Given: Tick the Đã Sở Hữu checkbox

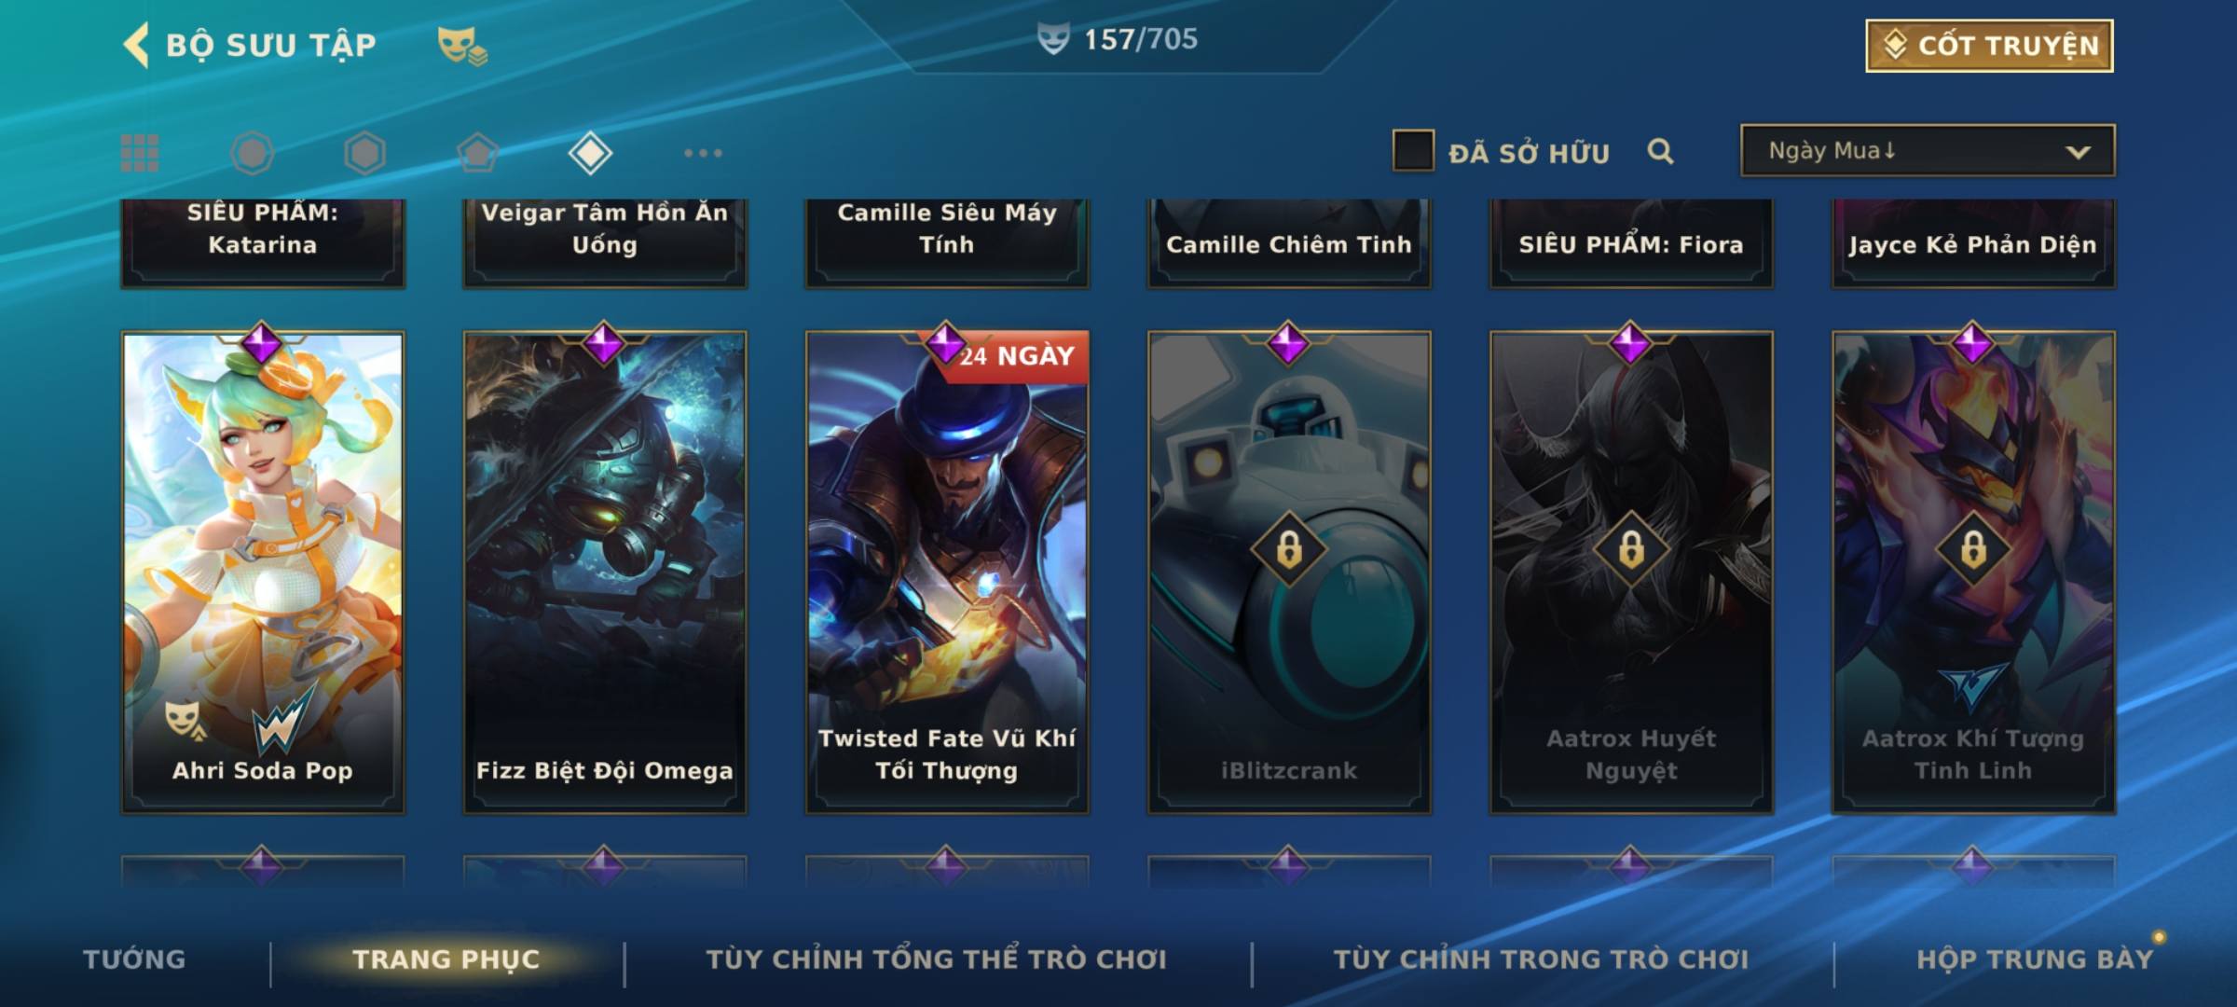Looking at the screenshot, I should pos(1413,151).
